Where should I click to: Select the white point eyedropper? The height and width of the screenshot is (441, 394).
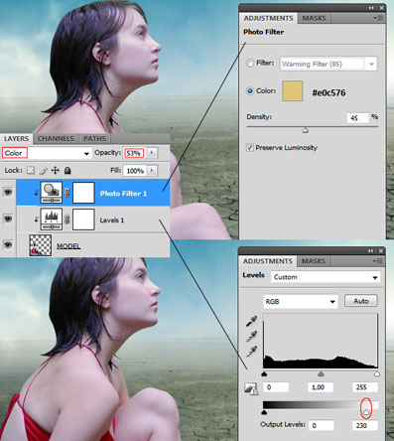[x=252, y=351]
